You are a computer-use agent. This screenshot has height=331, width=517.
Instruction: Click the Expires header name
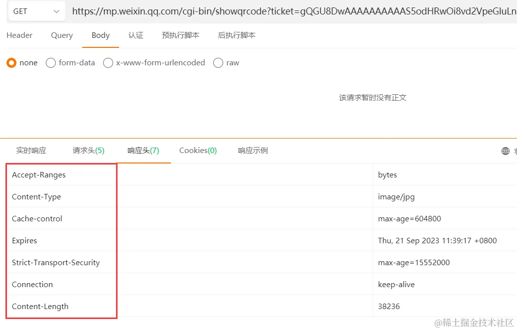pyautogui.click(x=24, y=241)
